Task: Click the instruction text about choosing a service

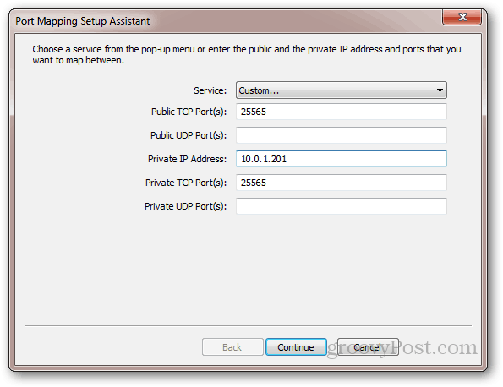Action: pos(246,55)
